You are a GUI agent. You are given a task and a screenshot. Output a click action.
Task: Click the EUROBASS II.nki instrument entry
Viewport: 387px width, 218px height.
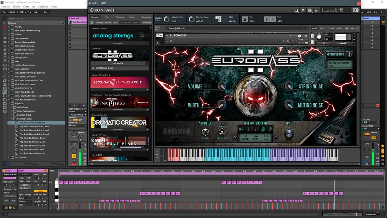[x=120, y=68]
